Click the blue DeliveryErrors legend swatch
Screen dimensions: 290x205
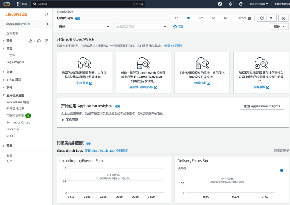[x=281, y=170]
